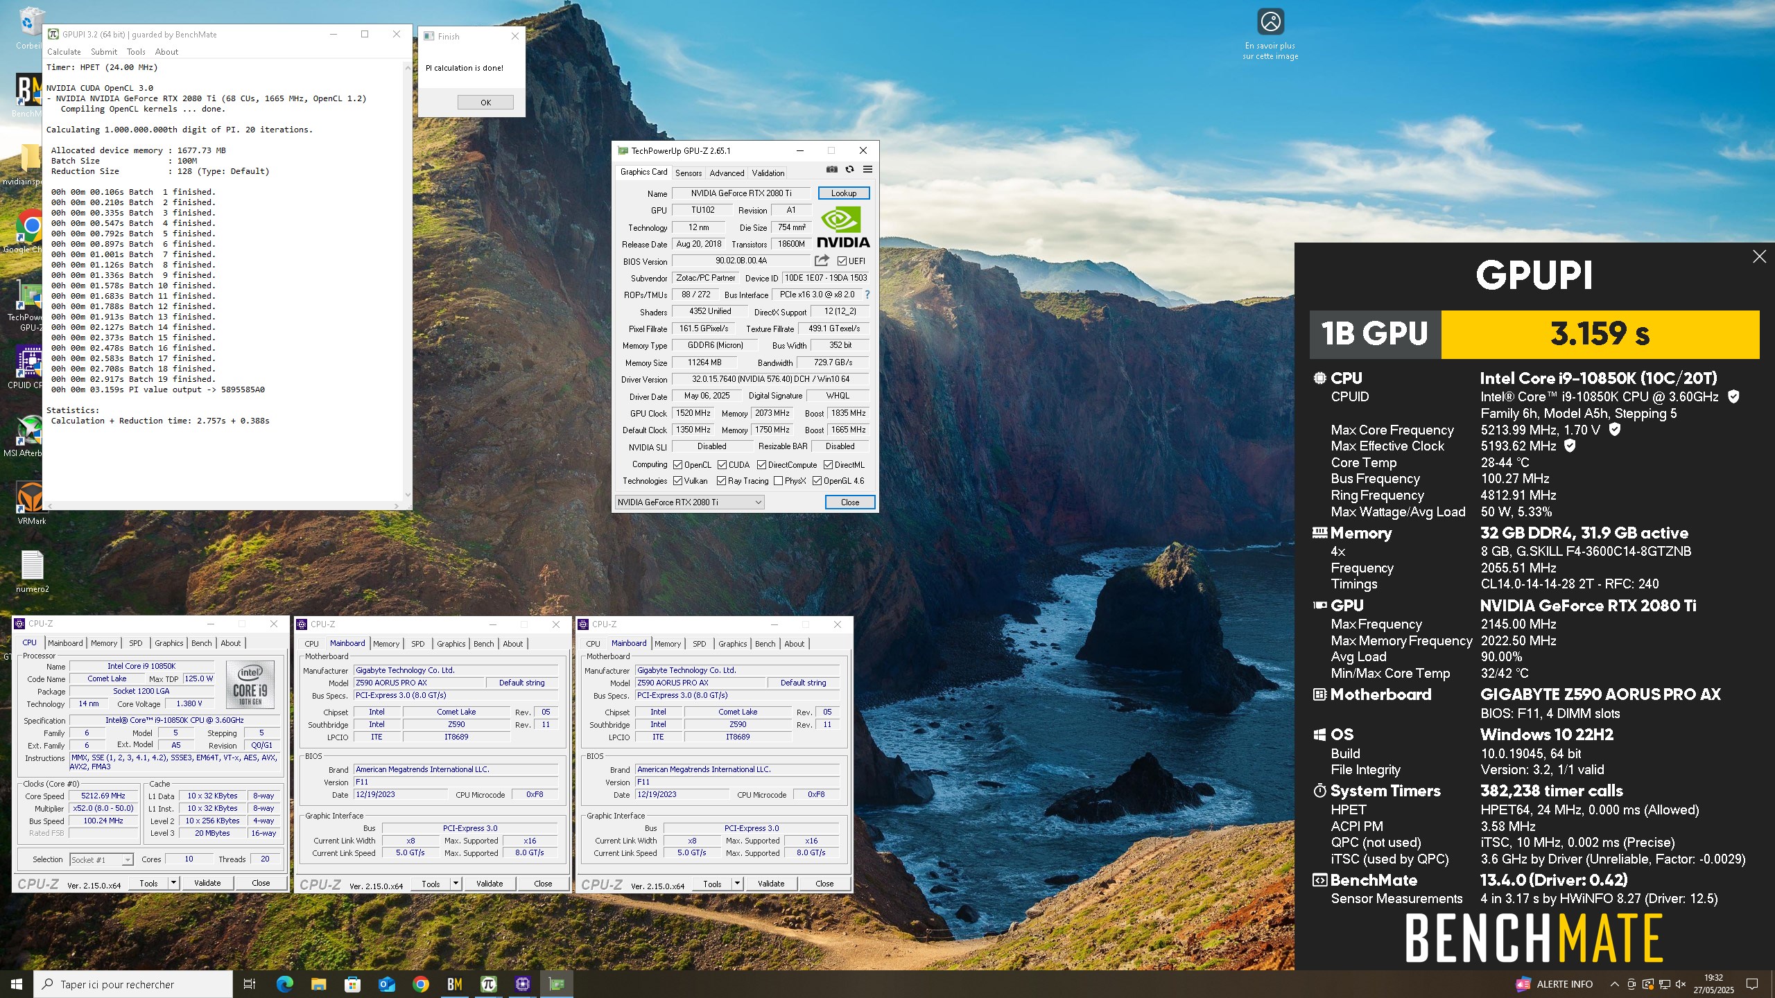Toggle the CUDA checkbox in GPU-Z
This screenshot has width=1775, height=998.
pos(722,465)
